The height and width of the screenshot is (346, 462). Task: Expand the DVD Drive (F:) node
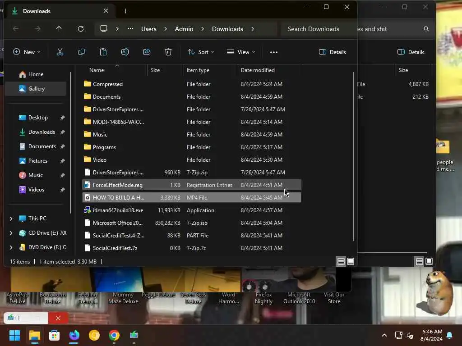(x=11, y=247)
